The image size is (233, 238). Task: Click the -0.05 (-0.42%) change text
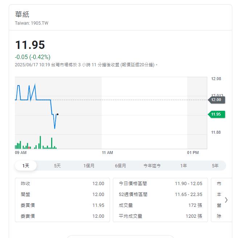[33, 57]
